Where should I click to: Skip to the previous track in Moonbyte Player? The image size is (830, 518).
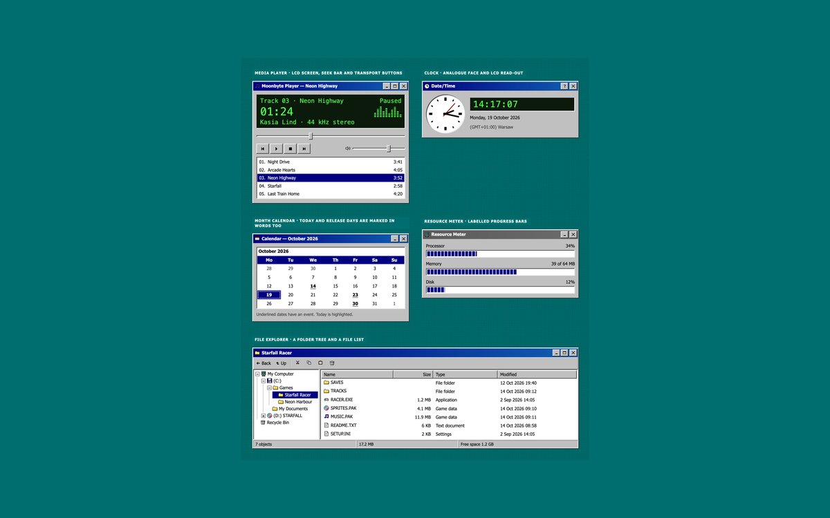click(x=263, y=148)
